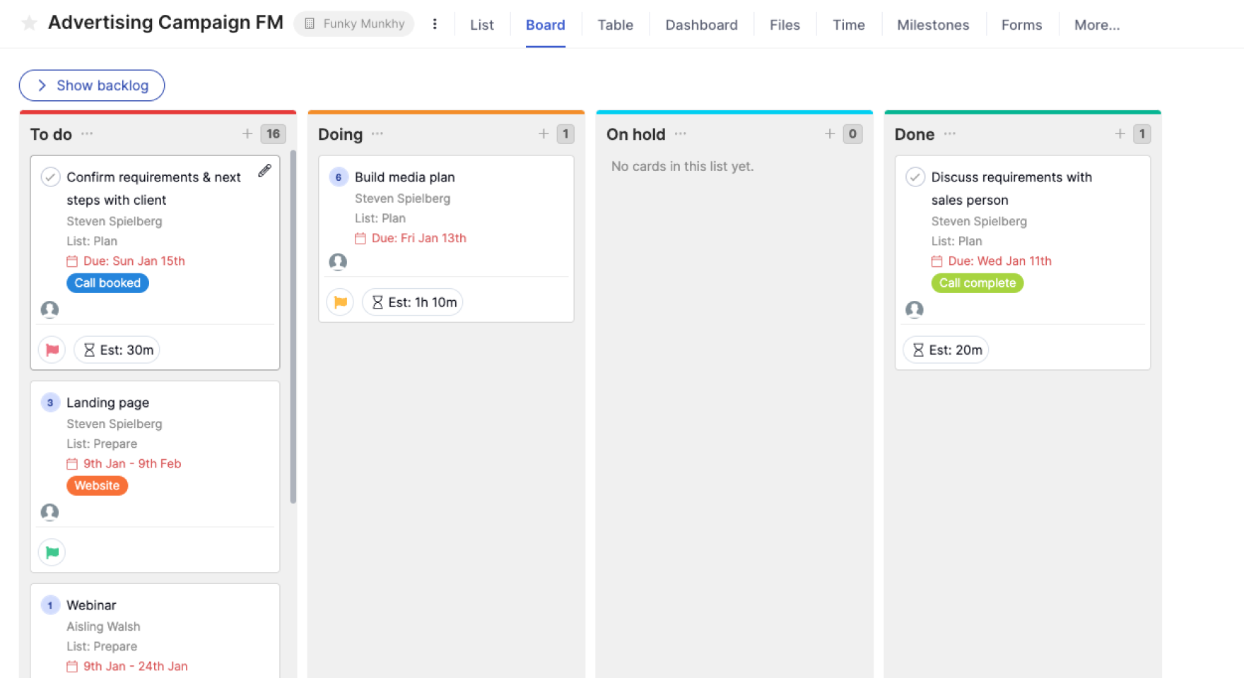Open the To do column options menu
This screenshot has width=1244, height=678.
[x=87, y=133]
